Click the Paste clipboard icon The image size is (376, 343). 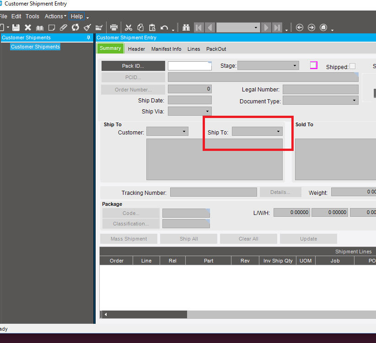[x=152, y=27]
